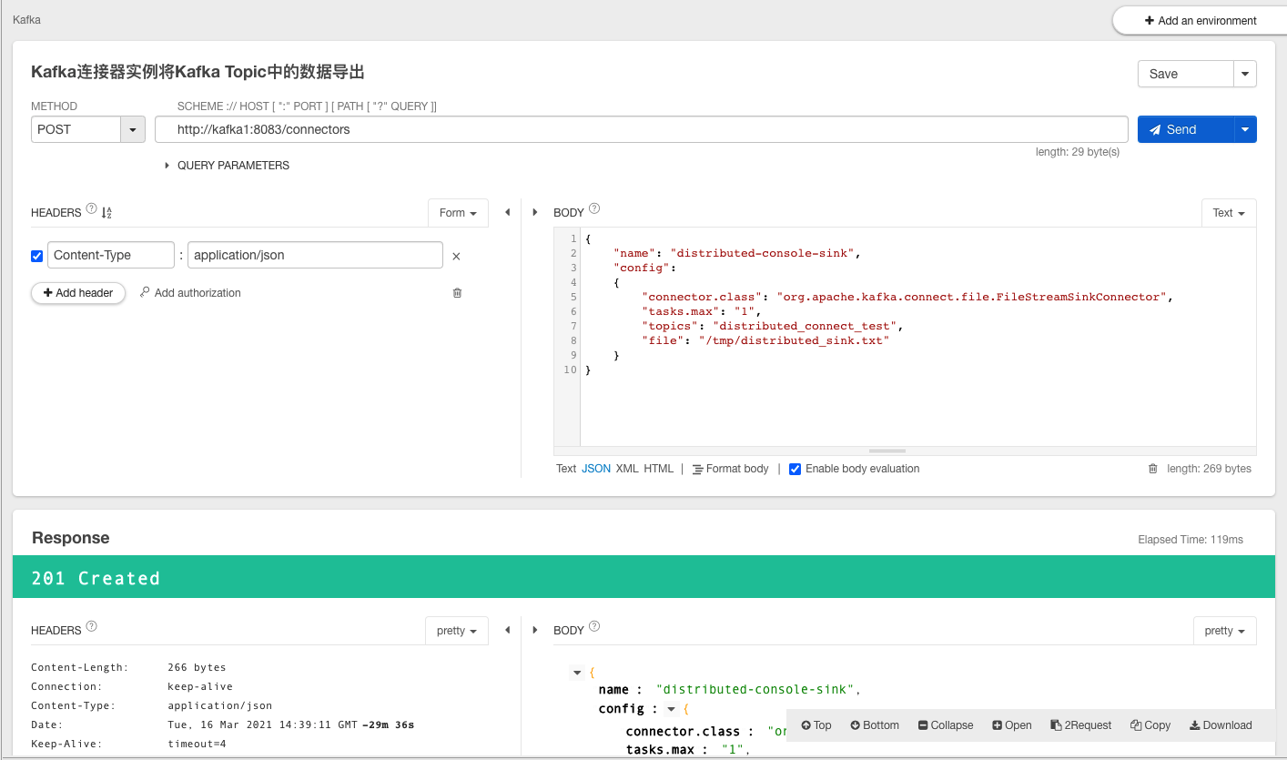Click the request title text
The width and height of the screenshot is (1287, 760).
click(x=198, y=72)
